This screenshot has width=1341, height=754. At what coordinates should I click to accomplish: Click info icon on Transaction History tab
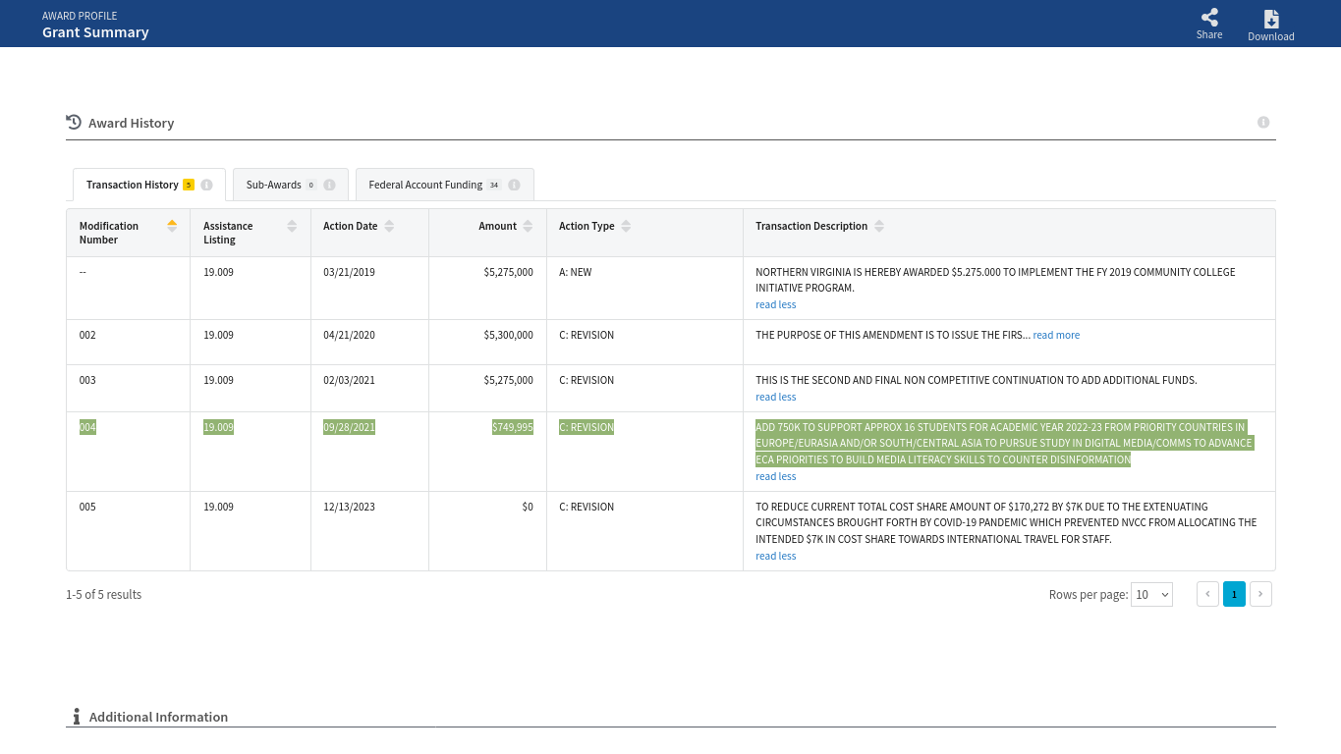pos(206,185)
